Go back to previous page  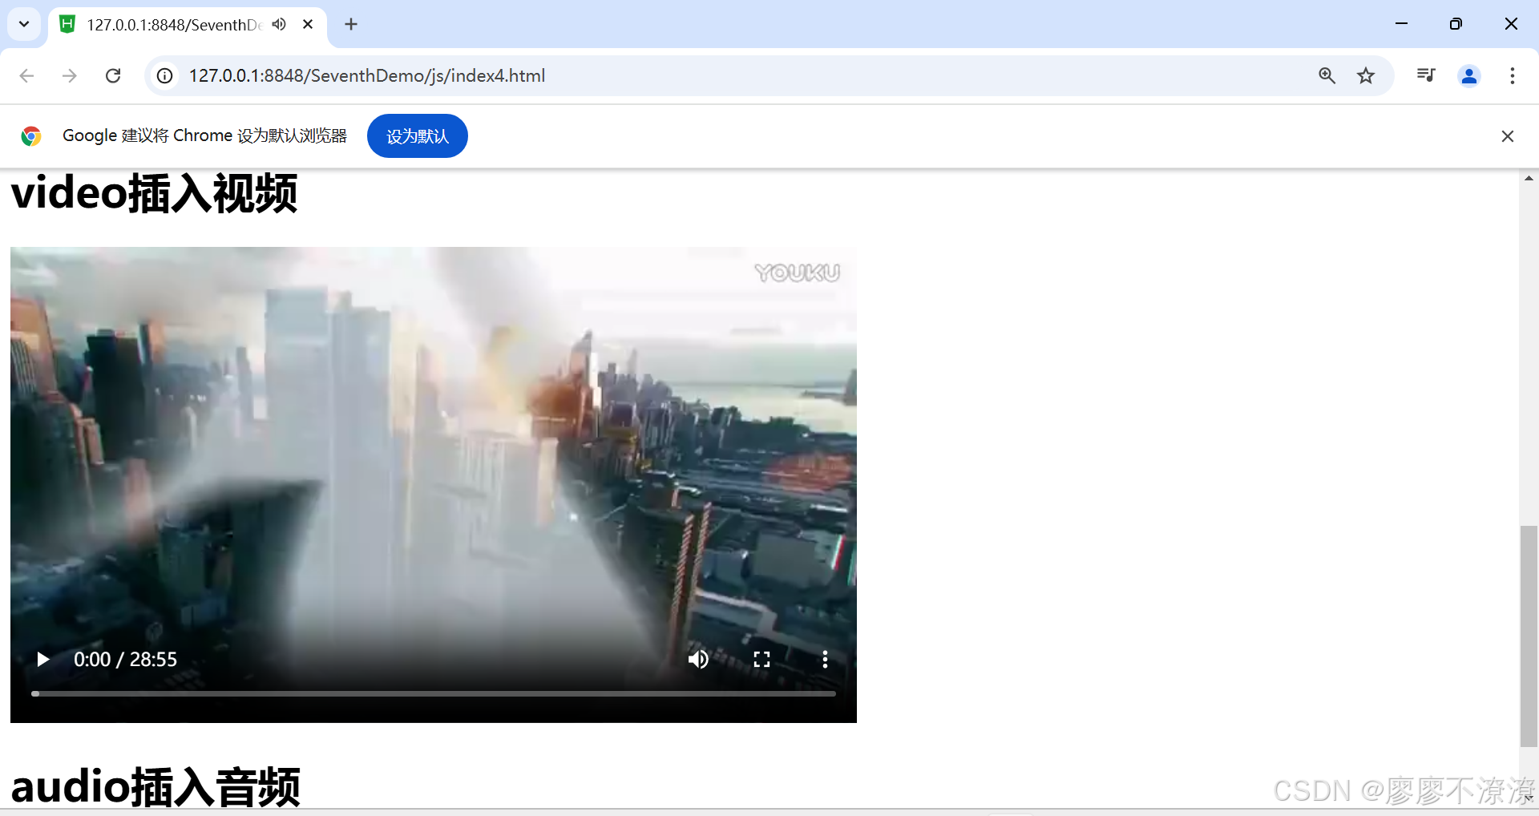[26, 75]
